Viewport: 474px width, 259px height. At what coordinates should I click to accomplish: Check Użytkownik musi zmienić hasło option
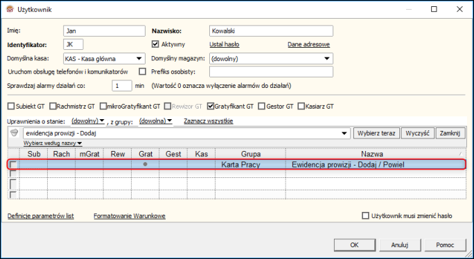coord(365,216)
